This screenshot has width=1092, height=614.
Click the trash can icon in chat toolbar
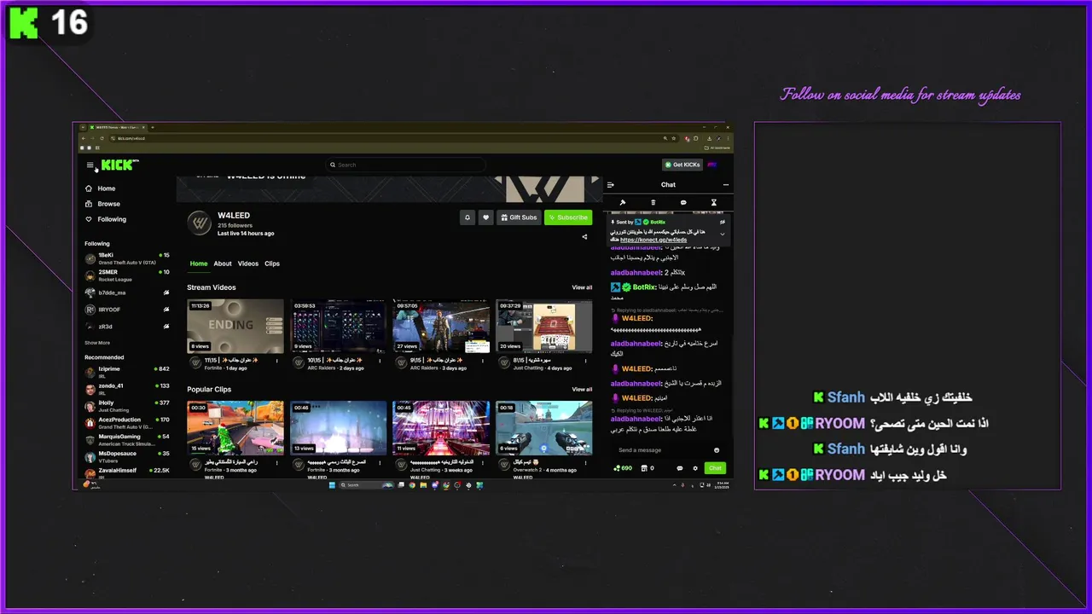point(653,203)
